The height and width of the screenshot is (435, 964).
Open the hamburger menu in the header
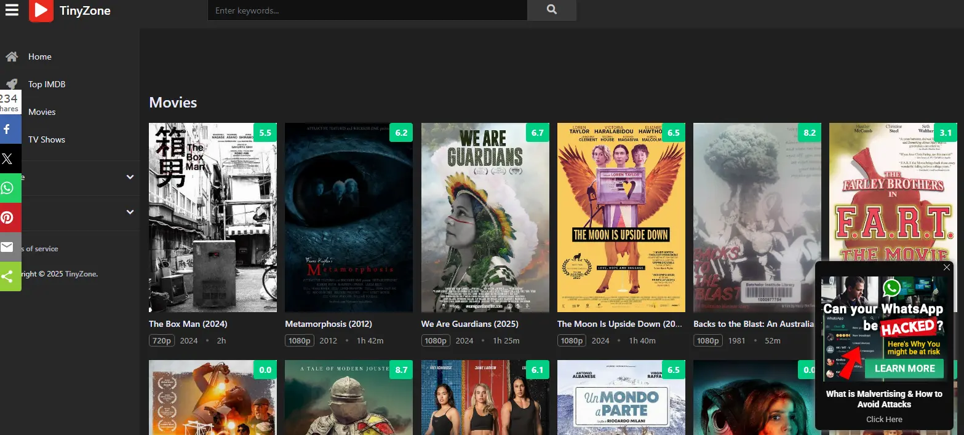pos(12,10)
